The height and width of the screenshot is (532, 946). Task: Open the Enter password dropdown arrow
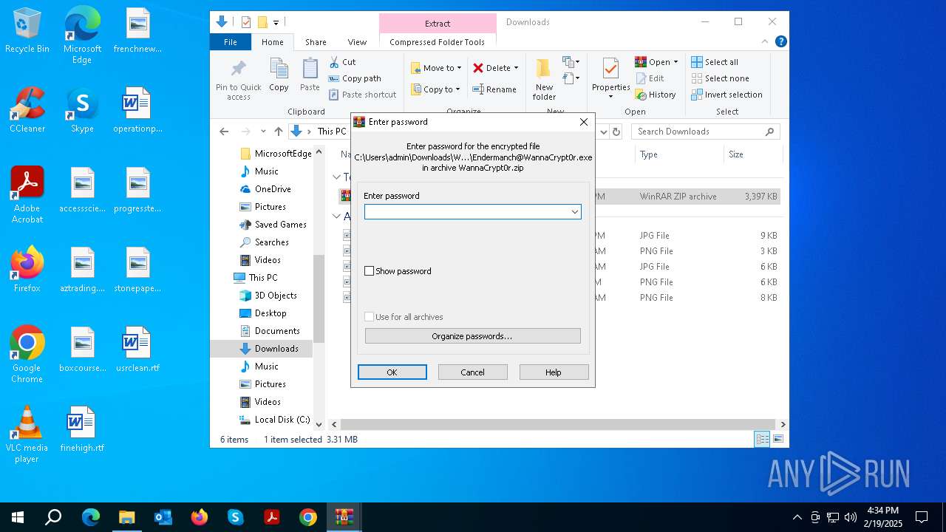(x=574, y=212)
